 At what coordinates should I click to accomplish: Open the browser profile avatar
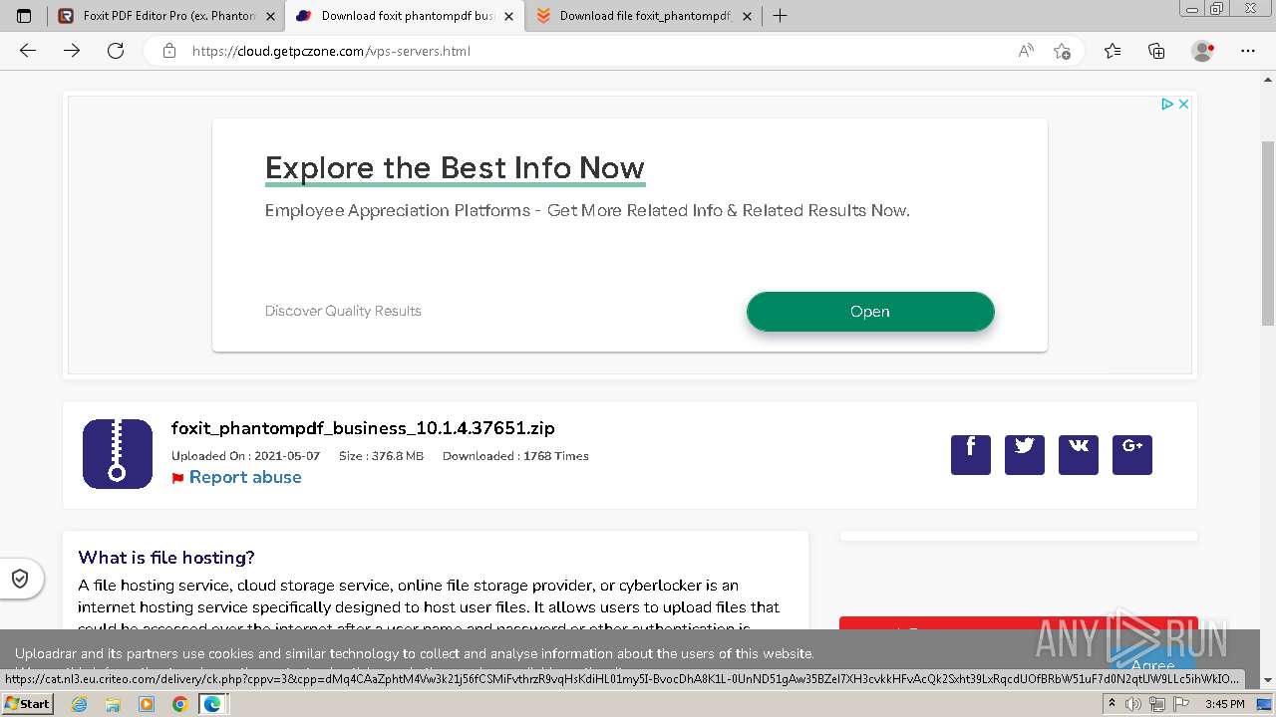1203,51
